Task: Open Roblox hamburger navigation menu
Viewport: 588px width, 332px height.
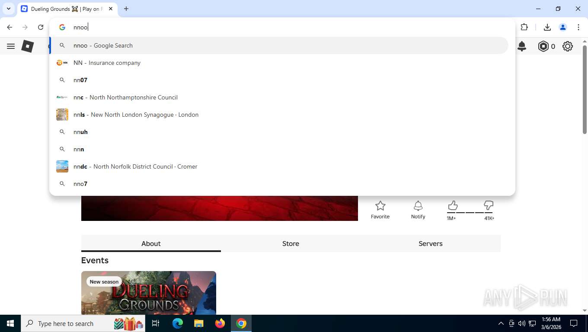Action: 11,46
